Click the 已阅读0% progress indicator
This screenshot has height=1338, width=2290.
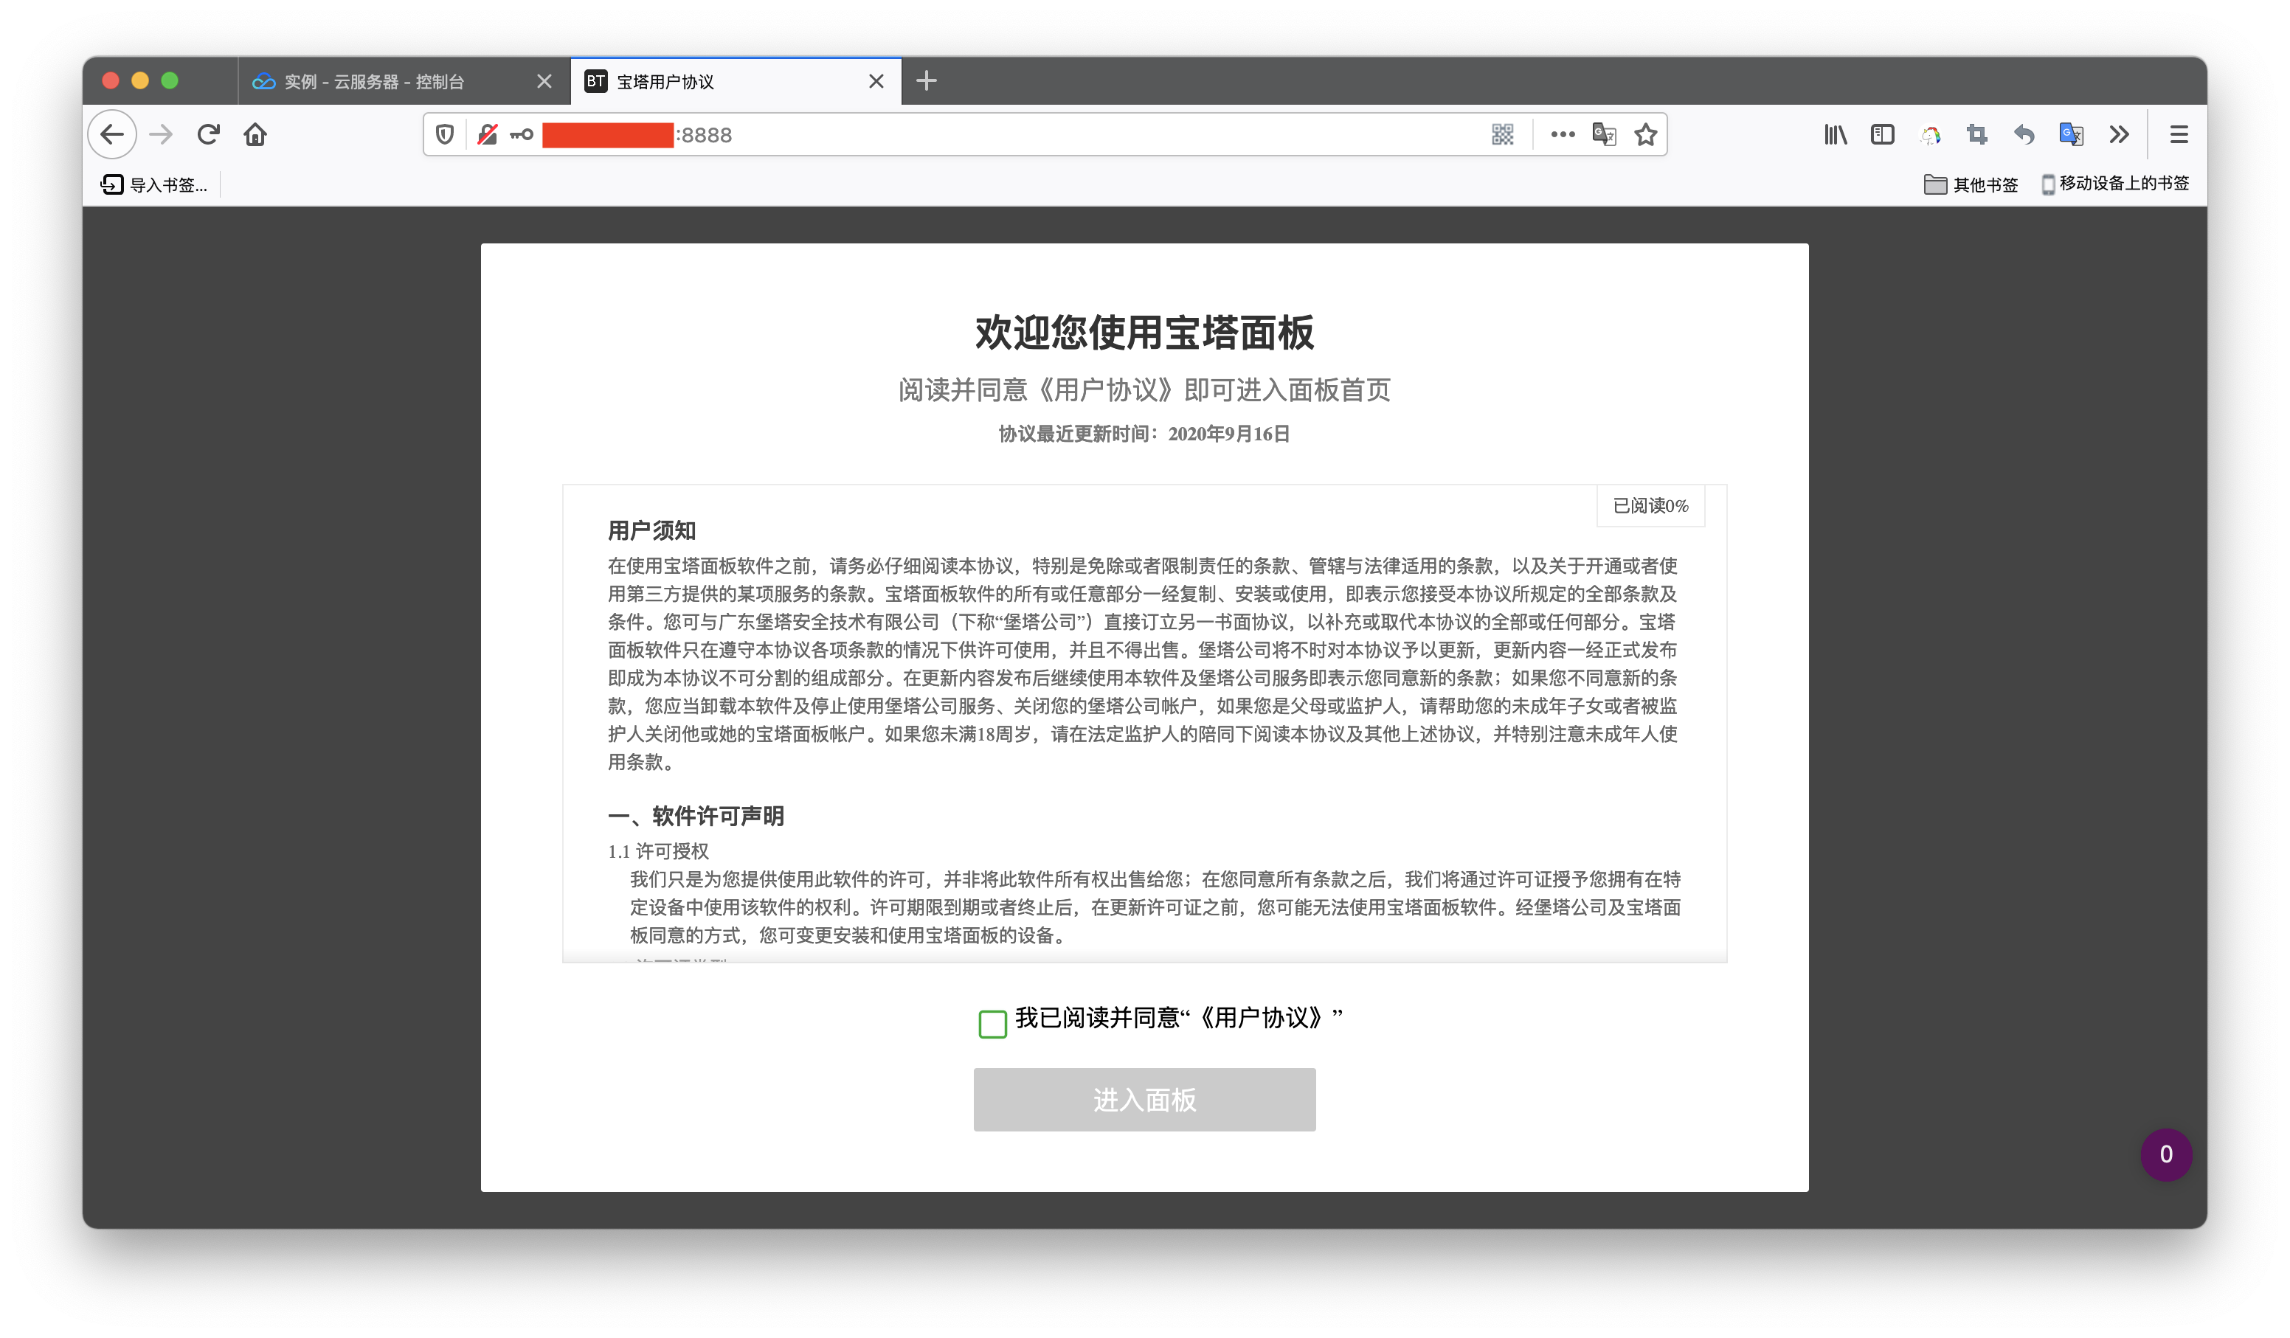click(1650, 506)
